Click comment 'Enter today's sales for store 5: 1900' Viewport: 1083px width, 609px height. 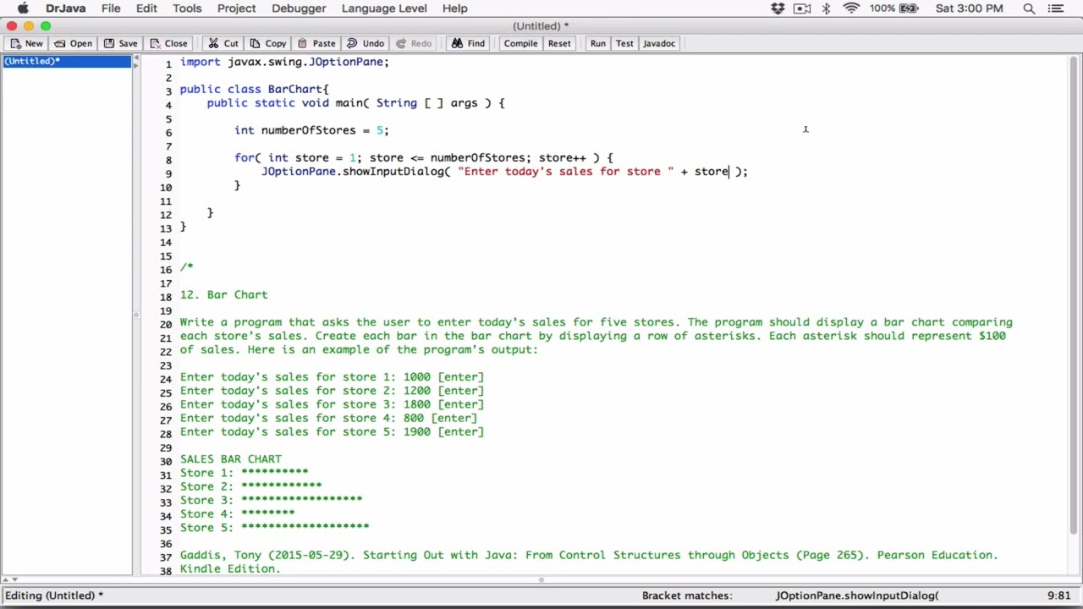tap(332, 432)
